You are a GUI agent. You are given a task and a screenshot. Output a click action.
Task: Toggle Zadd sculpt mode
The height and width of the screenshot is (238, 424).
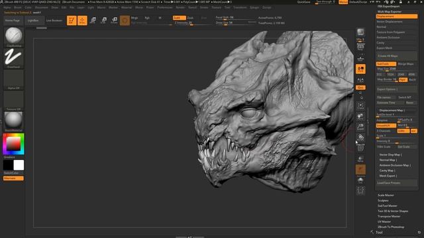tap(180, 18)
